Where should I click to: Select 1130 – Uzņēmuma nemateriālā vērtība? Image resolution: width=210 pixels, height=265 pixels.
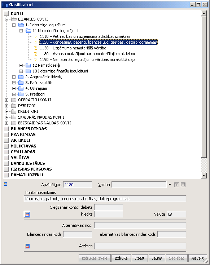(73, 48)
